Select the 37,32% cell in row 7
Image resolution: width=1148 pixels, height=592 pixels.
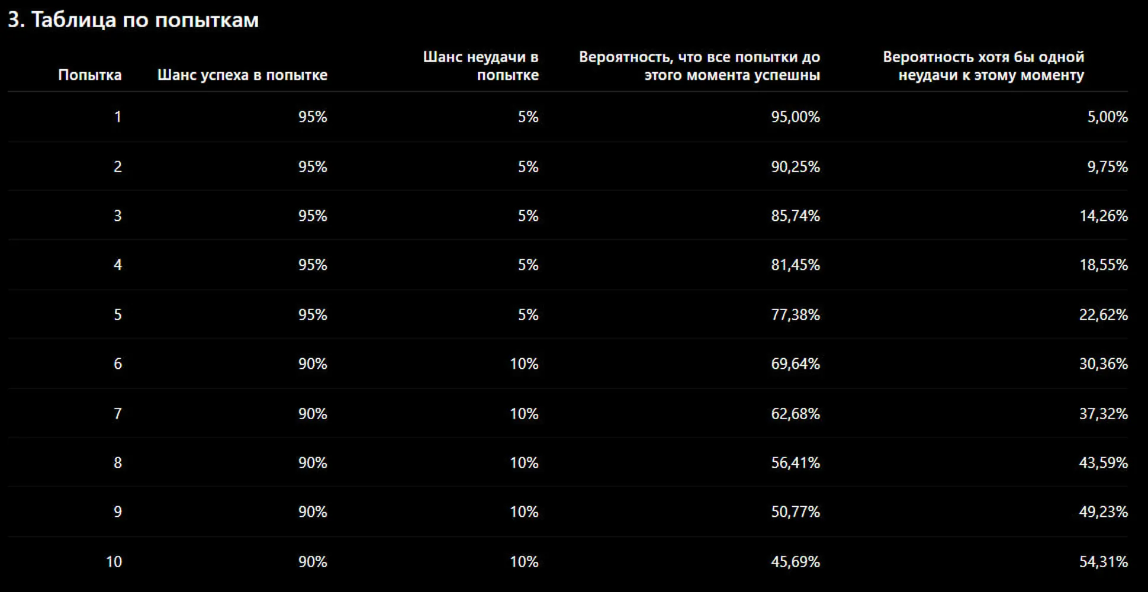click(1104, 413)
